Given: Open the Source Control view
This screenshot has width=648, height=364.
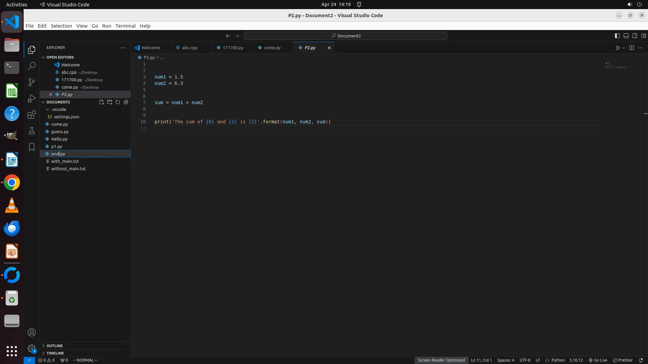Looking at the screenshot, I should click(x=32, y=82).
